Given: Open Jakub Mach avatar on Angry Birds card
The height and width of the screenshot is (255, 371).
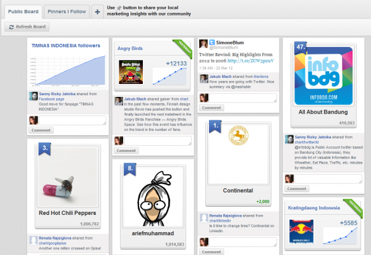Looking at the screenshot, I should coord(119,101).
